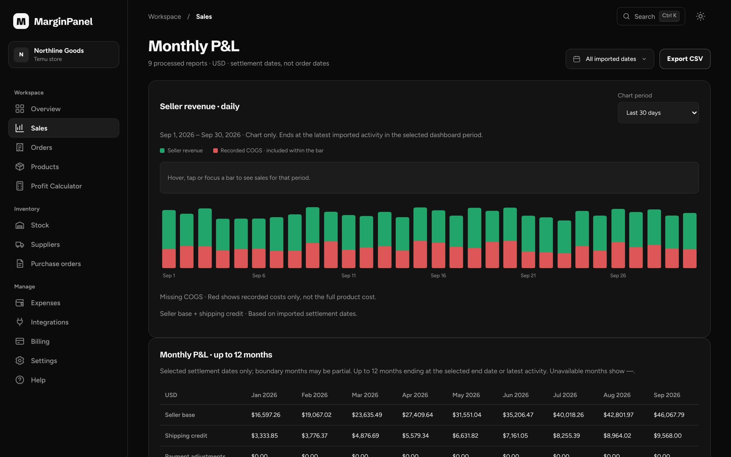This screenshot has width=731, height=457.
Task: Open the Products box icon
Action: pos(20,167)
